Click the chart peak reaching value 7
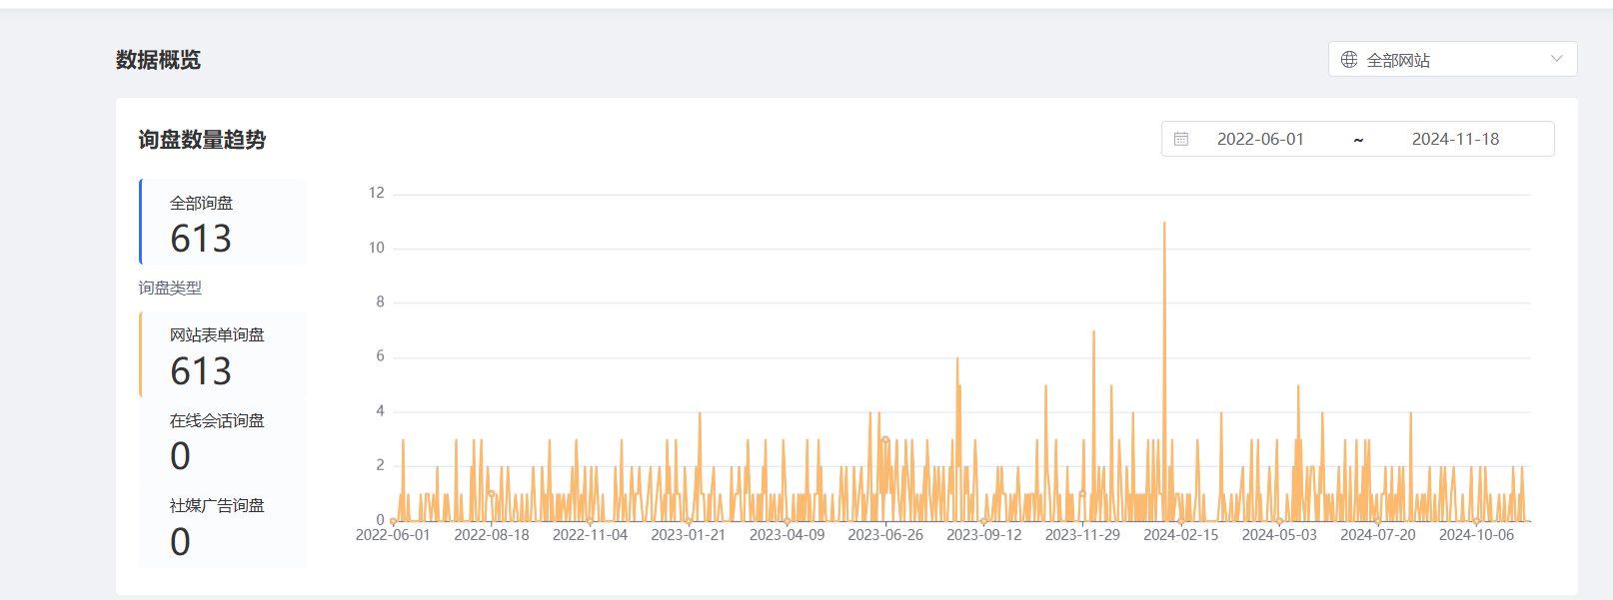 [x=1093, y=332]
